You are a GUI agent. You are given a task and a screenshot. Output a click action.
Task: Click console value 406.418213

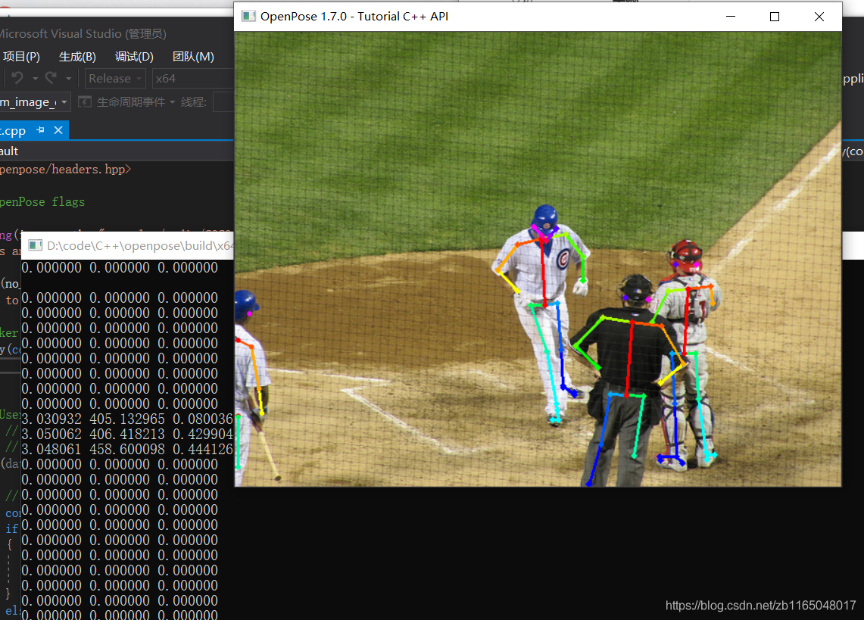coord(126,435)
